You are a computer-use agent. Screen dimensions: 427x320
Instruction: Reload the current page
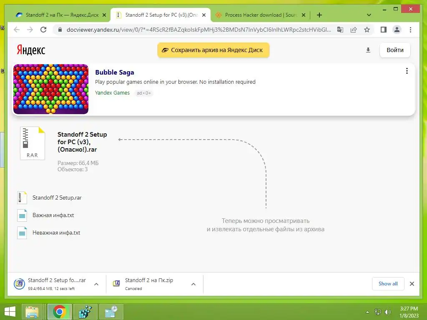click(x=43, y=30)
